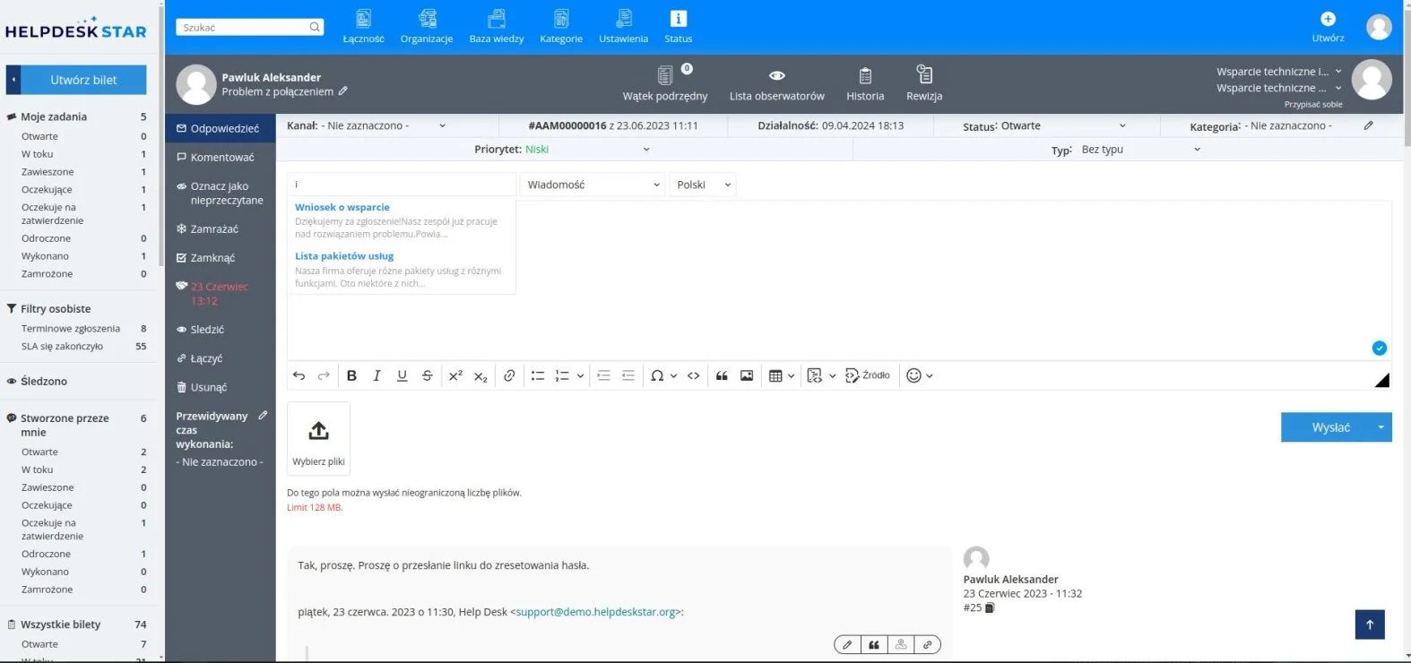Quote the message from Pawluk Aleksander
This screenshot has width=1411, height=663.
tap(874, 644)
